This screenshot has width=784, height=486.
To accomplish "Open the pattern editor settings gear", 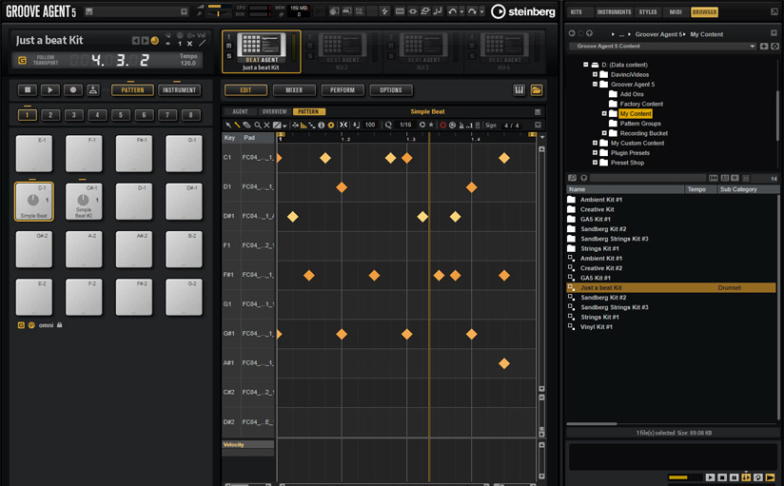I will point(330,125).
